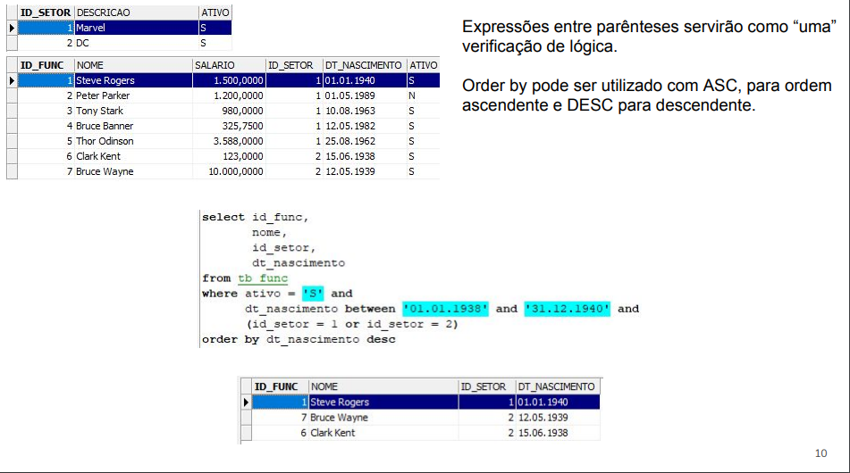Sort by the SALARIO column header
Screen dimensions: 850x473
(215, 65)
